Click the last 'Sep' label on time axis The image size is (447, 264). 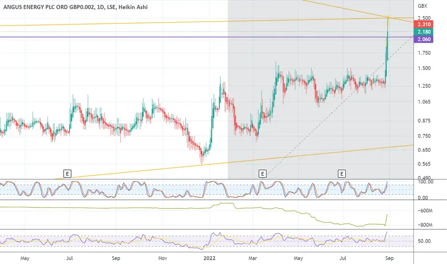pos(389,258)
